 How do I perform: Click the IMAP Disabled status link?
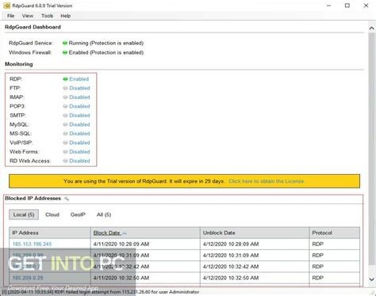point(79,97)
